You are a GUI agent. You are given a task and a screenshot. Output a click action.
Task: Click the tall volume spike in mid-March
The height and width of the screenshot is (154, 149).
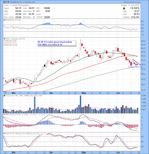tap(35, 105)
